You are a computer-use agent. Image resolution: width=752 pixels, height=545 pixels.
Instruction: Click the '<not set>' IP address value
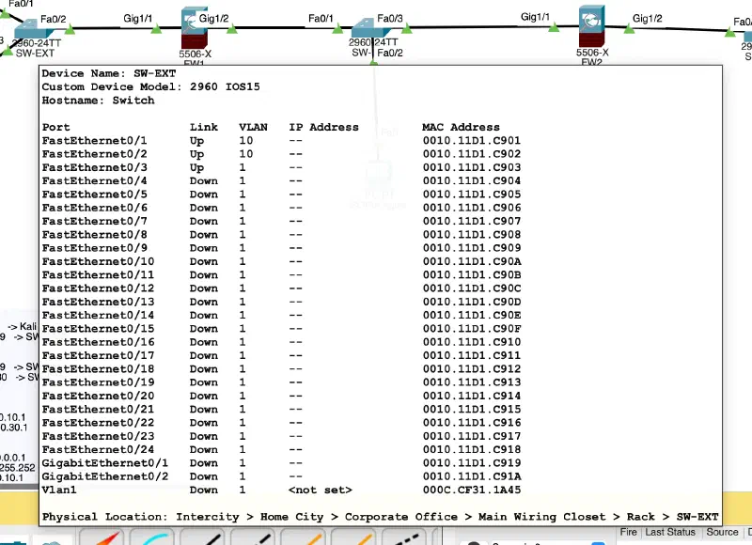[321, 490]
